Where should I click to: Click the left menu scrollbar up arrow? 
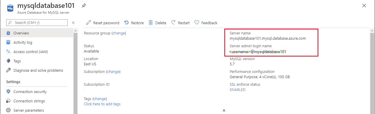(x=75, y=30)
